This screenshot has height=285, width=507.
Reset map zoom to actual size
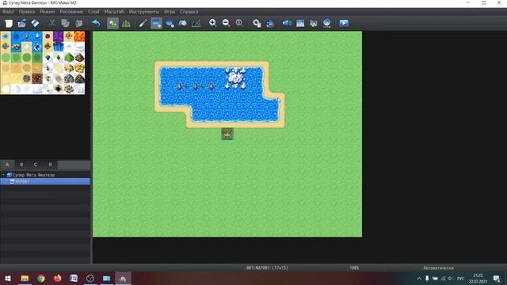(239, 23)
